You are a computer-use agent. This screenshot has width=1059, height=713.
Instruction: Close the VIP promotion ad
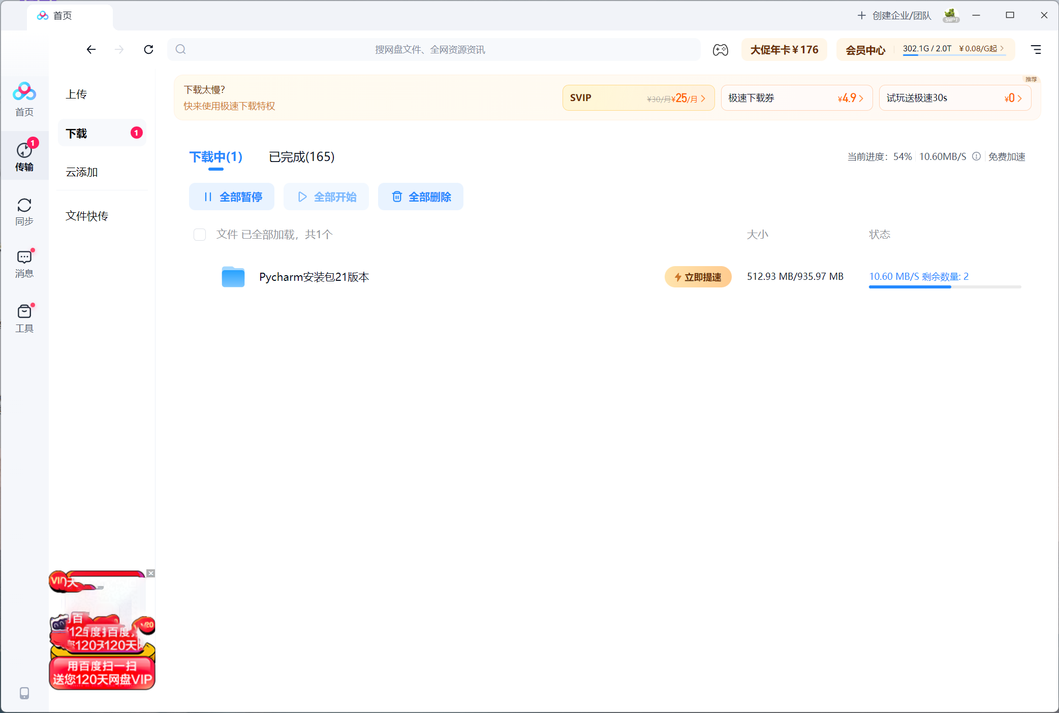click(151, 573)
